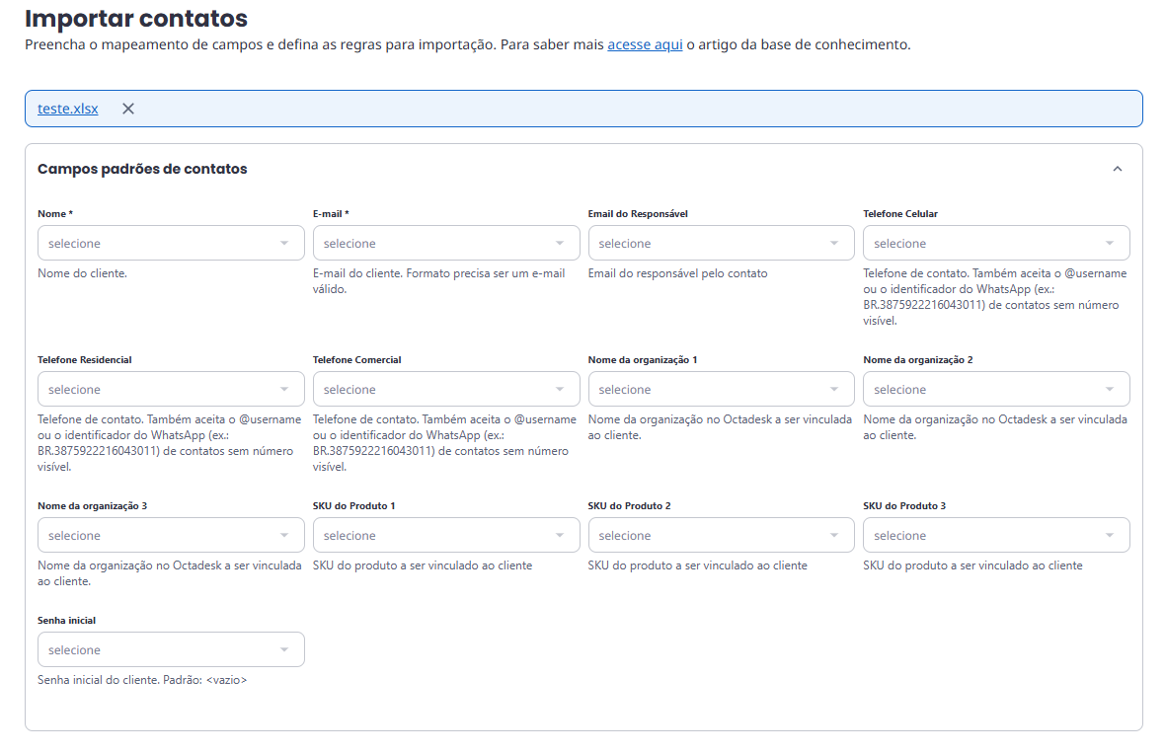
Task: Follow the 'acesse aqui' knowledge base link
Action: 645,44
